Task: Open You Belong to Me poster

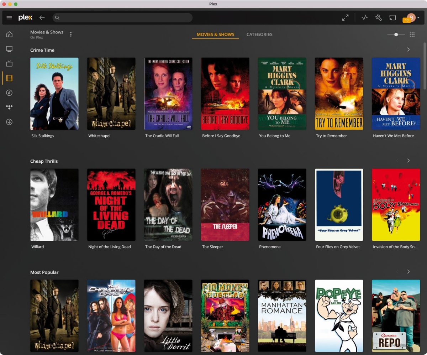Action: 282,94
